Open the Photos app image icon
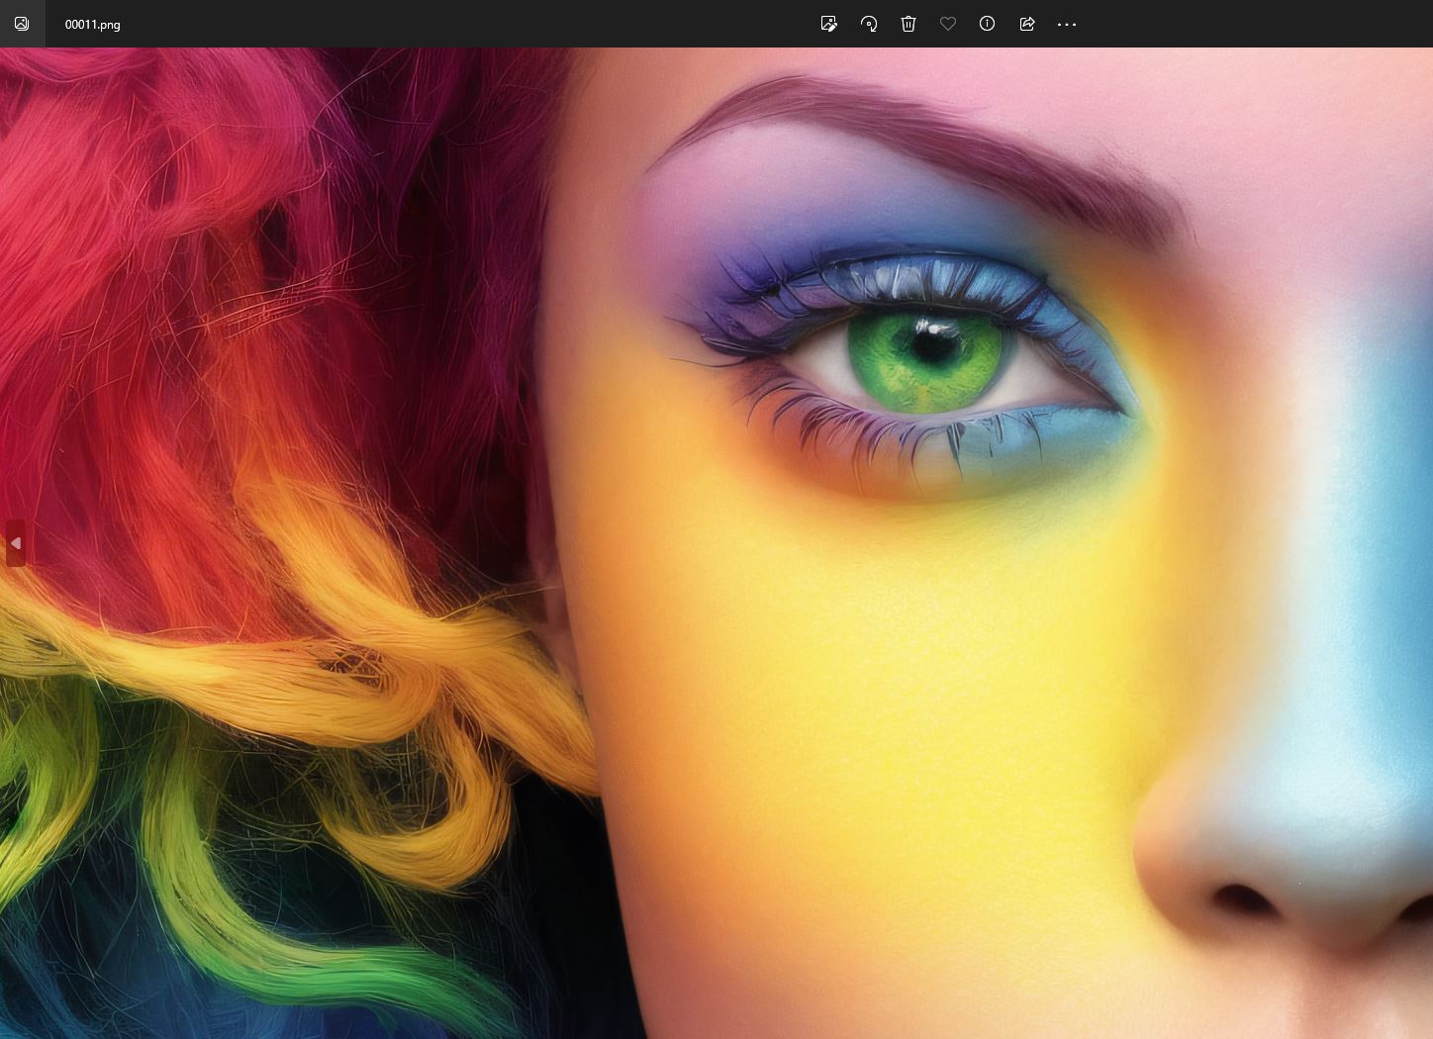This screenshot has width=1433, height=1039. 22,24
